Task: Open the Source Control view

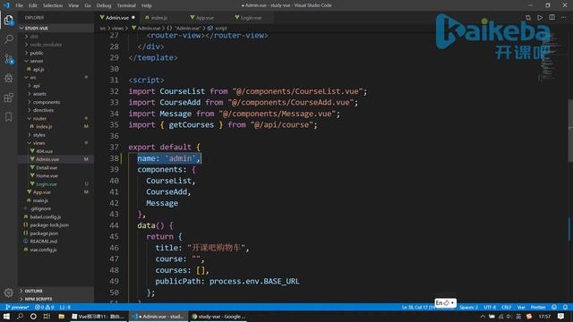Action: (8, 58)
